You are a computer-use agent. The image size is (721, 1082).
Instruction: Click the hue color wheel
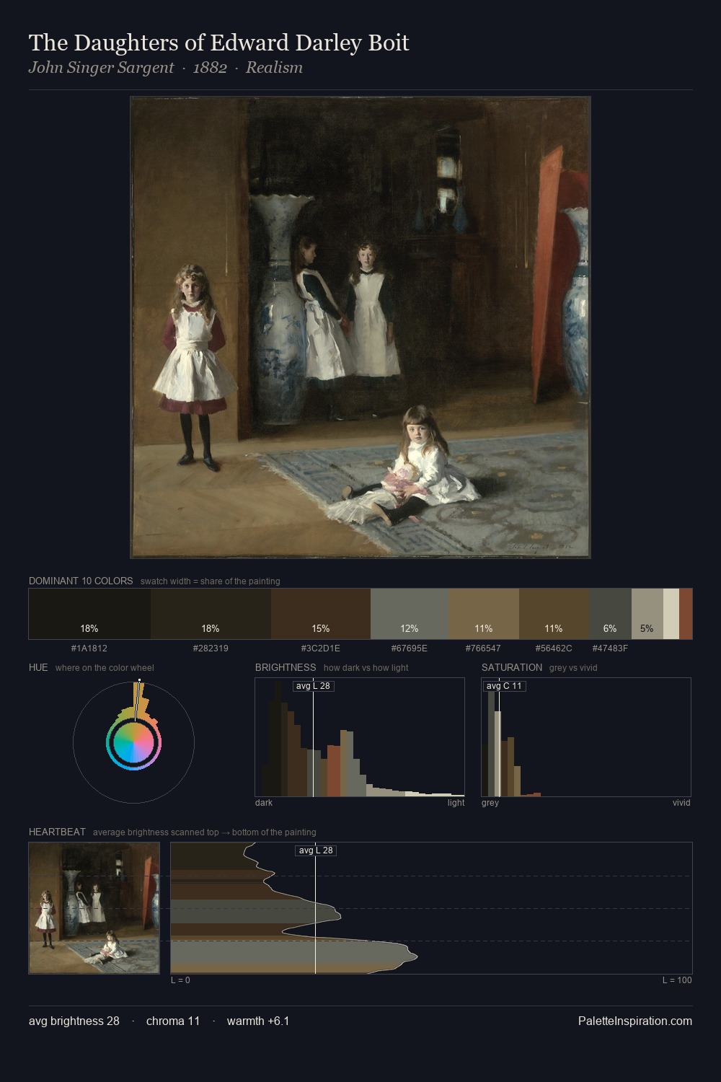(x=133, y=742)
